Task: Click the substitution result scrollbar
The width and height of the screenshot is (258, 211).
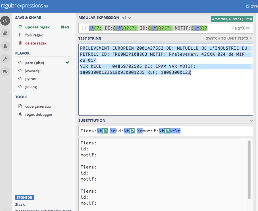Action: (249, 170)
